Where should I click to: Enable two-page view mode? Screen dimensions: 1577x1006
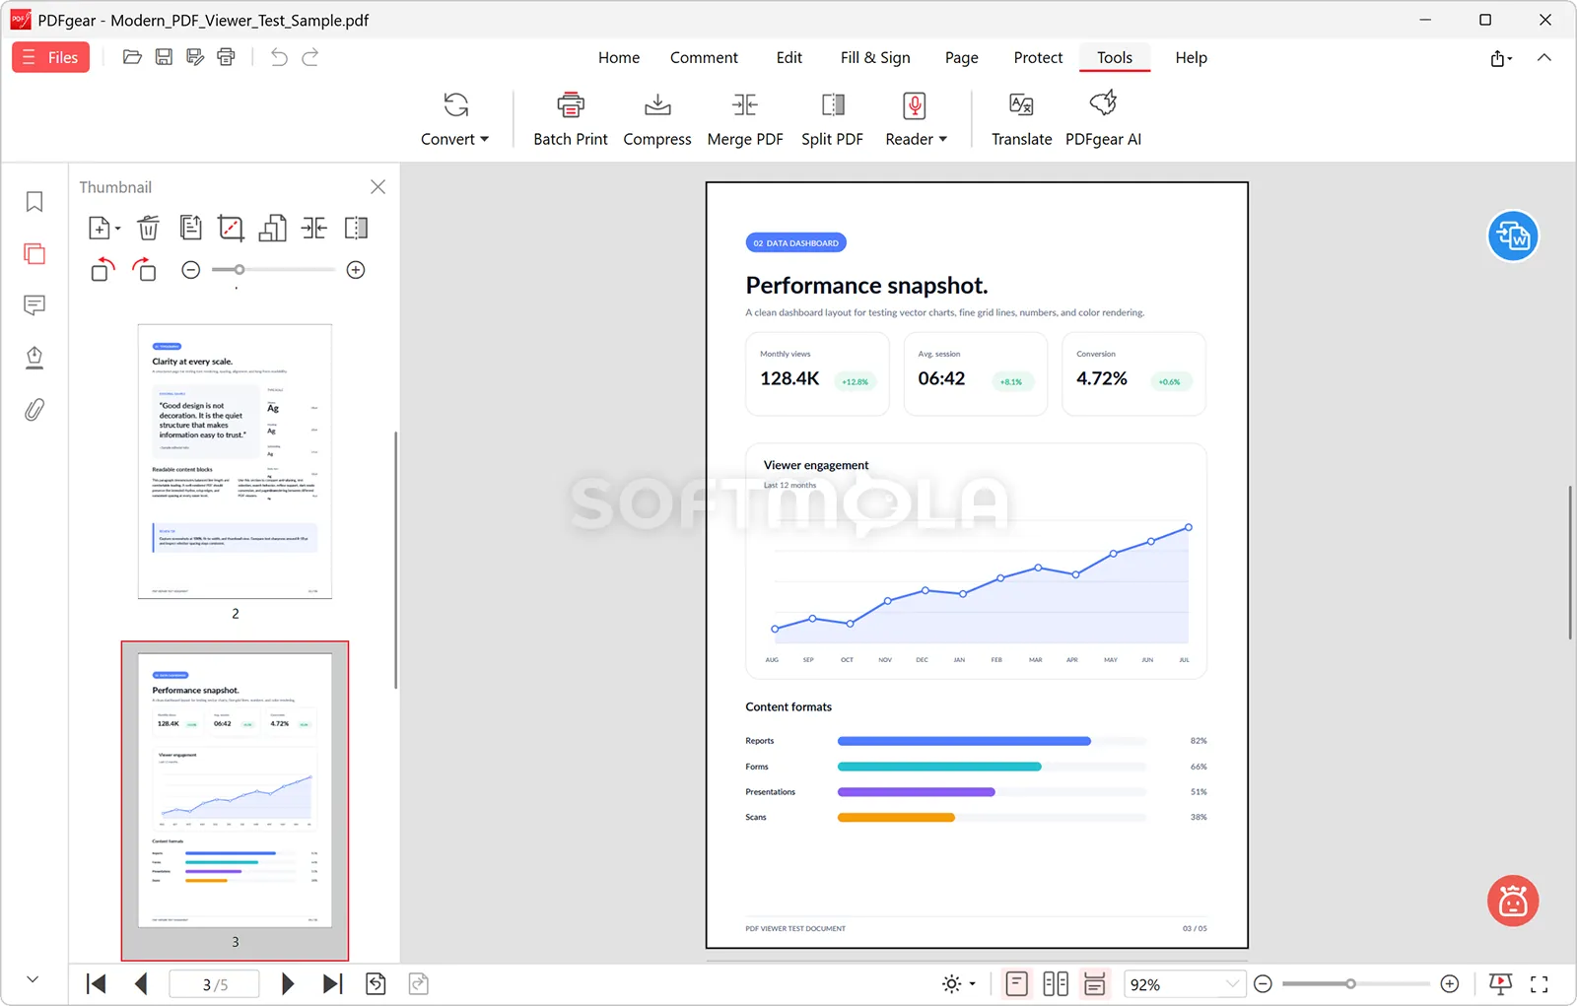(1056, 983)
